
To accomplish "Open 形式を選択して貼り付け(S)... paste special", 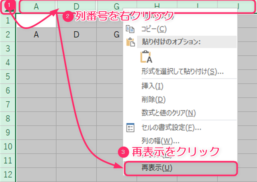I will [x=182, y=72].
